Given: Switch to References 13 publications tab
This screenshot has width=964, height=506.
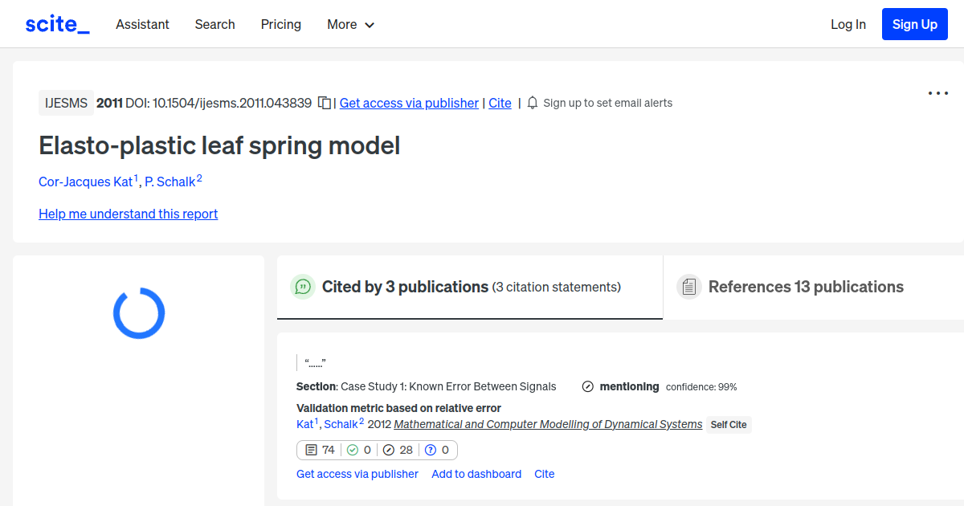Looking at the screenshot, I should point(805,287).
